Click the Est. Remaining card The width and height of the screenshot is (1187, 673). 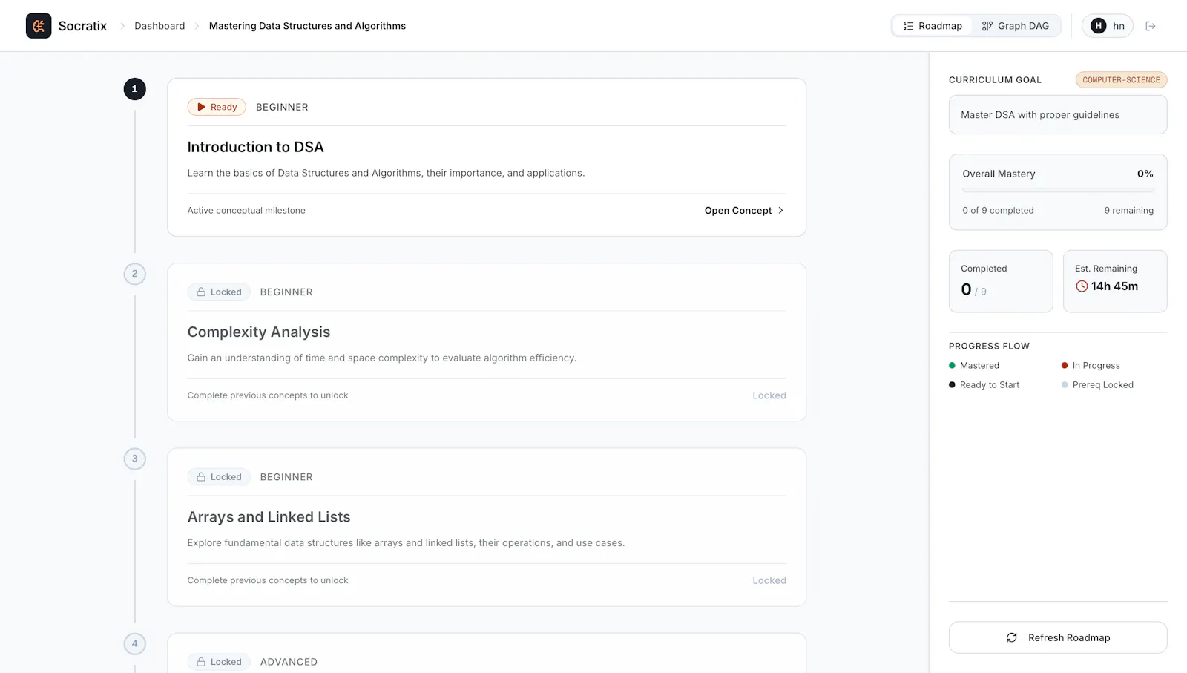click(1115, 281)
